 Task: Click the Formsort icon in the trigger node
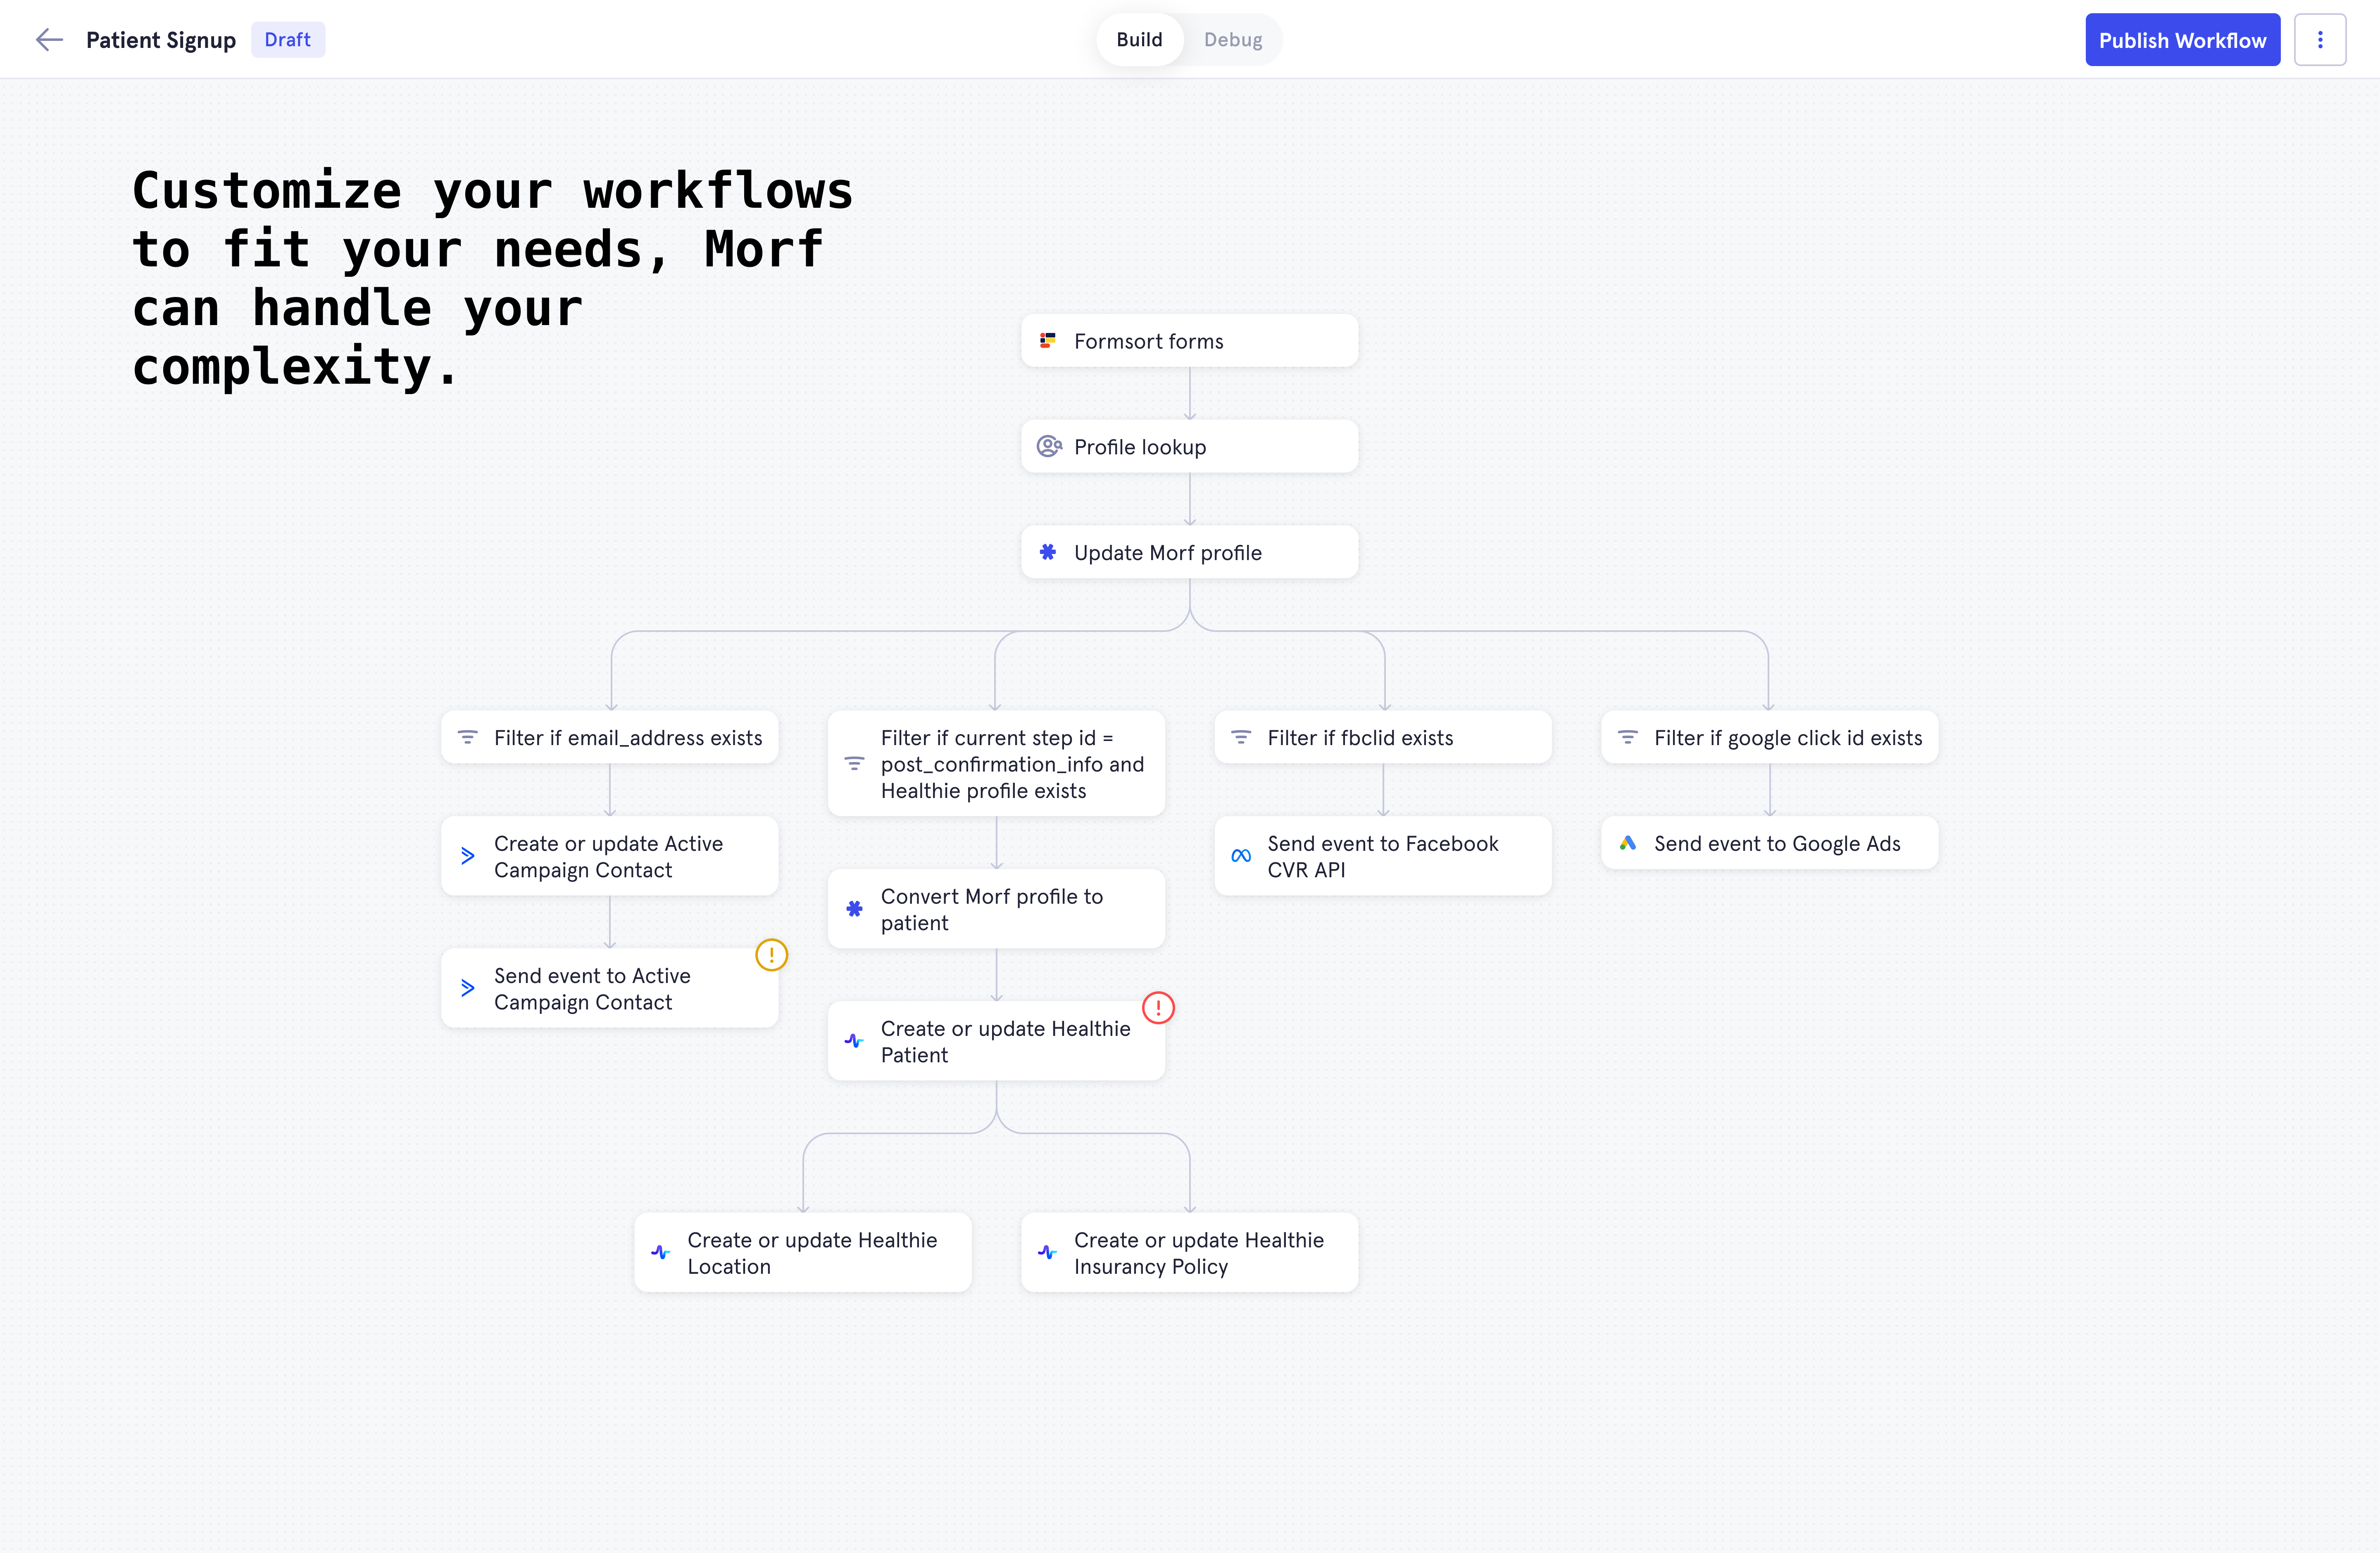click(1047, 341)
